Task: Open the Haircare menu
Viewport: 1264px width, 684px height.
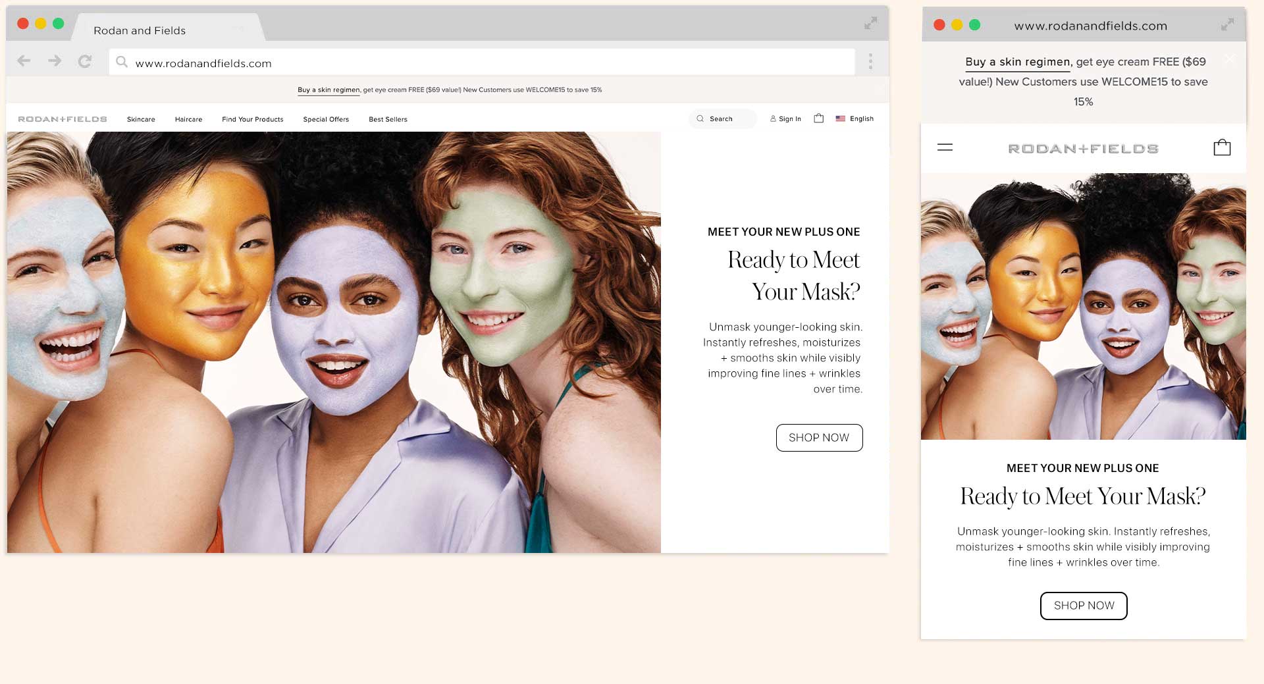Action: point(188,120)
